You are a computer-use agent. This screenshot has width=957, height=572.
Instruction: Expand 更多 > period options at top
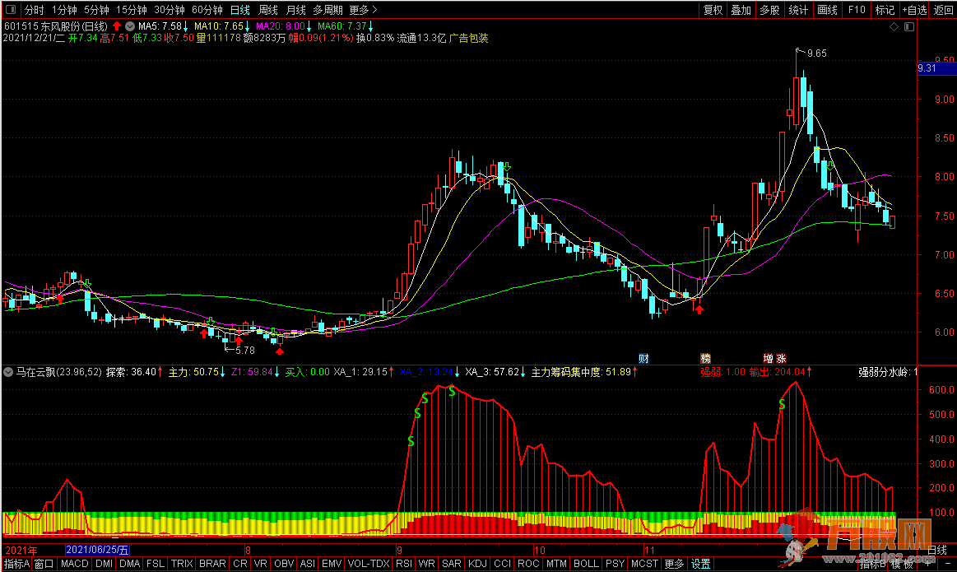point(364,10)
